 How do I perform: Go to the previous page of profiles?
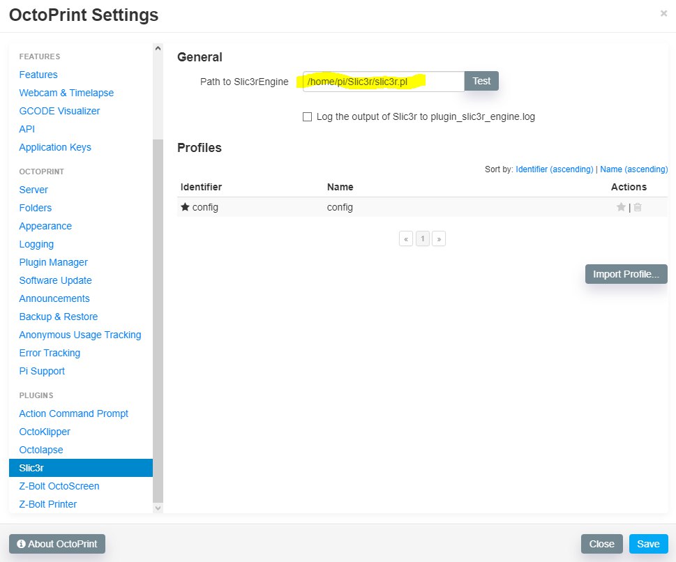406,238
